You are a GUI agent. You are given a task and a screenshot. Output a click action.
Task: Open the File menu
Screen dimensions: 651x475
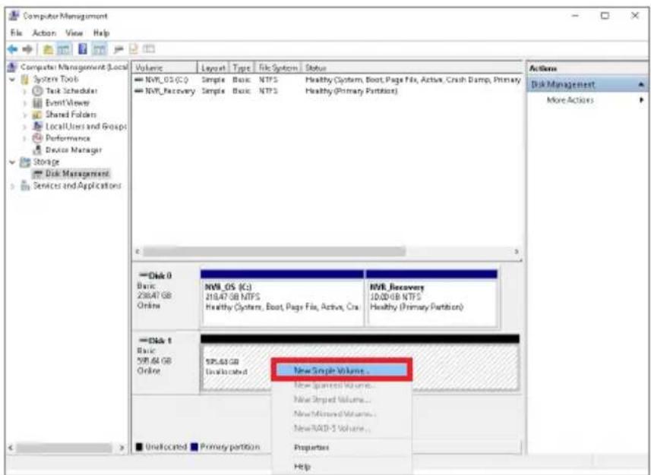16,33
